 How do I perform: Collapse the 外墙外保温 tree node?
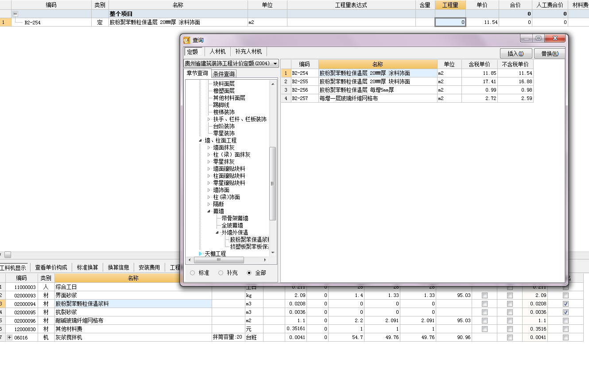[x=217, y=232]
